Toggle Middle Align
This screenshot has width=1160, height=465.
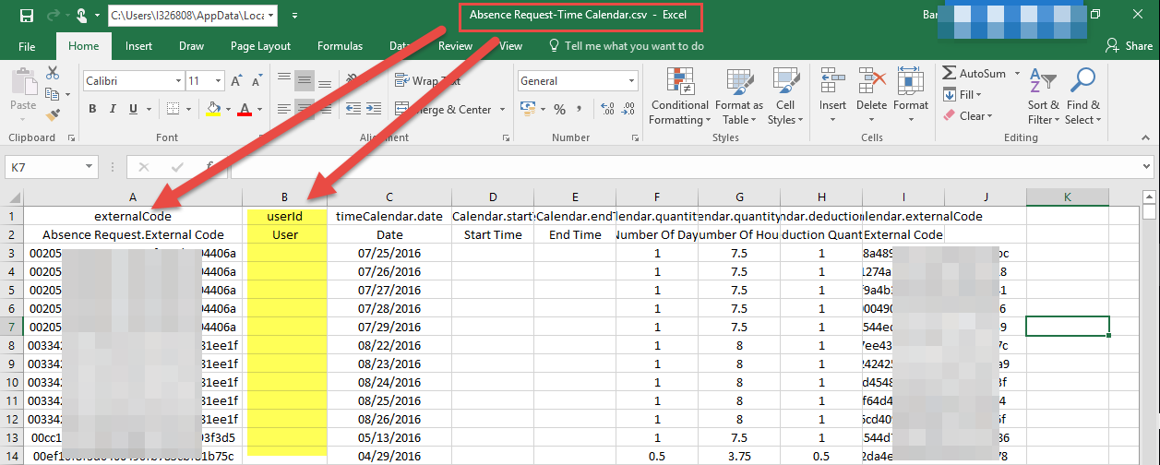[305, 81]
